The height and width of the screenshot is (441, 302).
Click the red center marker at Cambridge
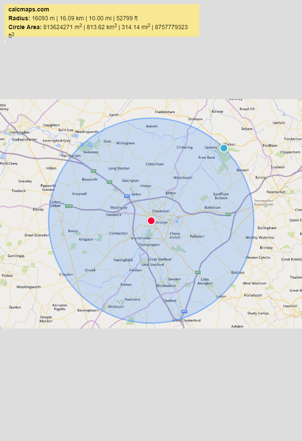(x=151, y=220)
